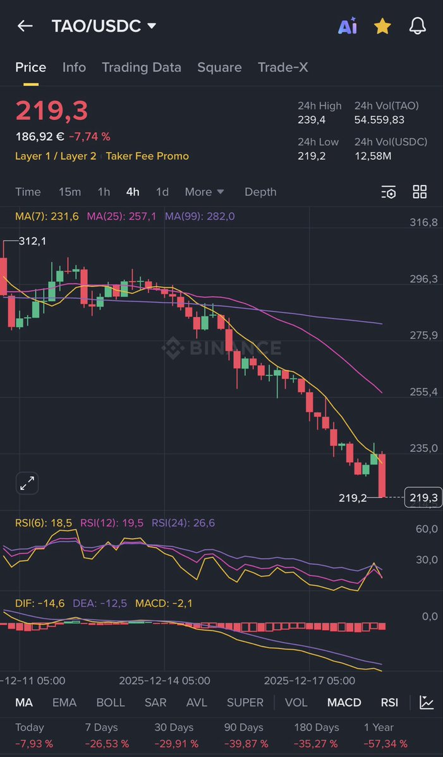The image size is (443, 757).
Task: Open the grid layout icon
Action: point(420,192)
